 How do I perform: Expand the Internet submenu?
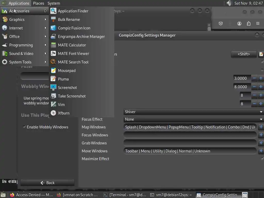tap(24, 28)
